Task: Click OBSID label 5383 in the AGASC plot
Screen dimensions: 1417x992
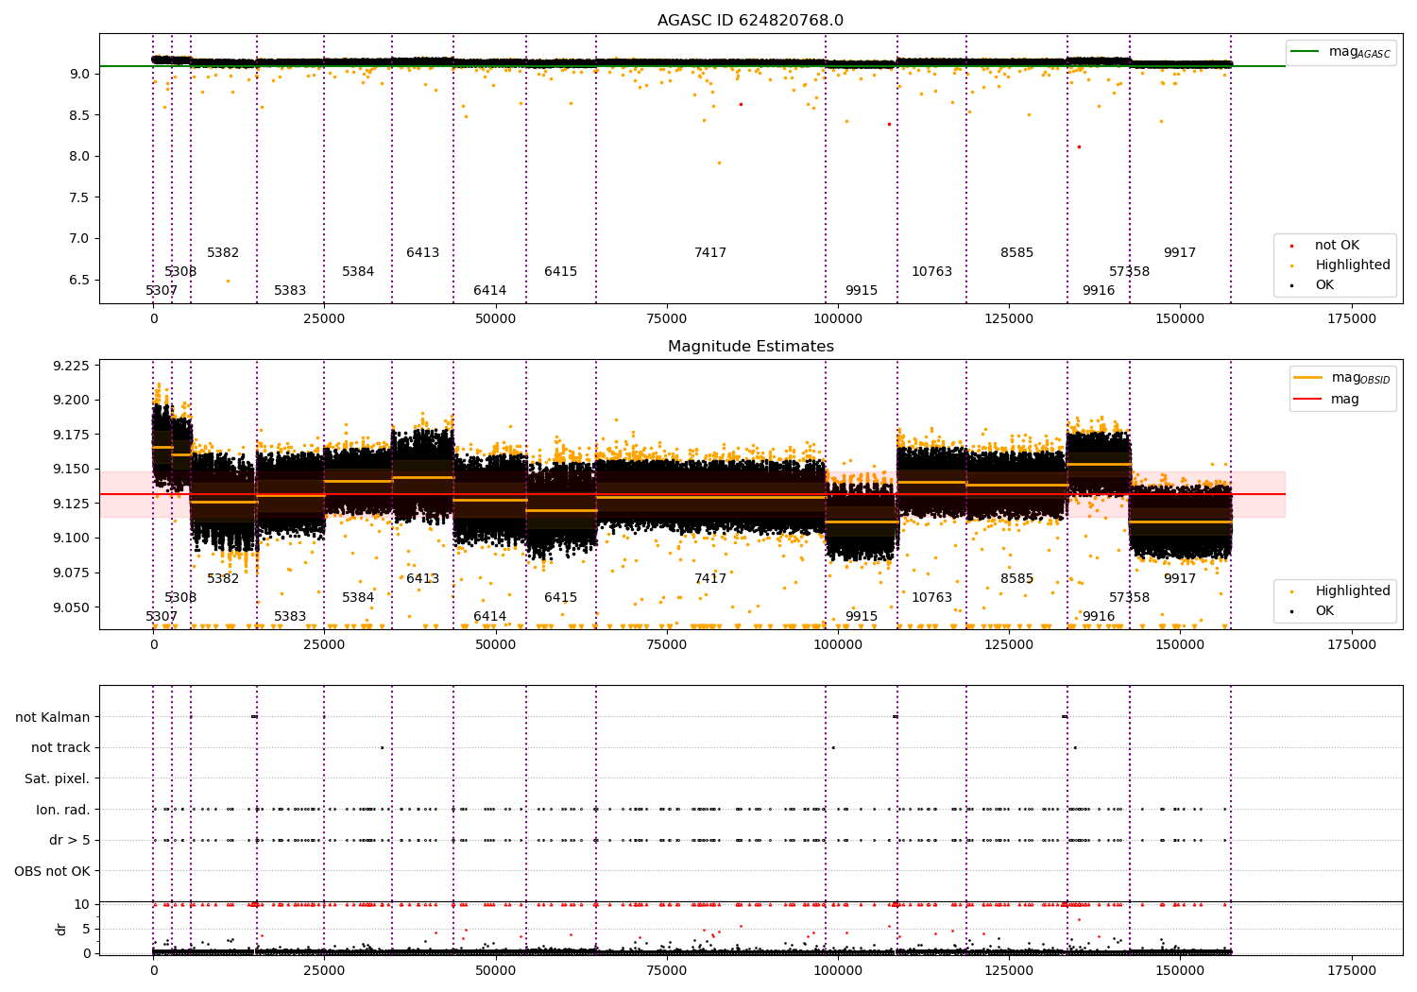Action: 290,291
